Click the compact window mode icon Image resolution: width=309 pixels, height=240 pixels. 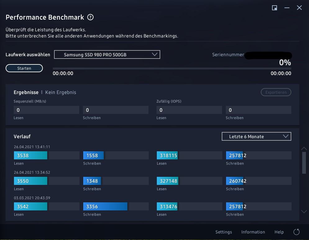[x=275, y=8]
